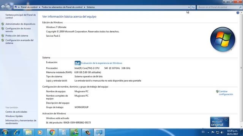This screenshot has height=136, width=243.
Task: Open Configuración avanzada del sistema link
Action: 19,42
